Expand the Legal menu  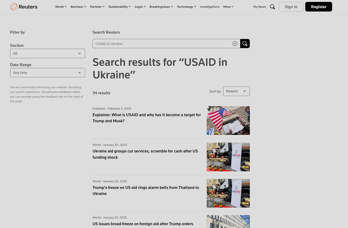[140, 7]
